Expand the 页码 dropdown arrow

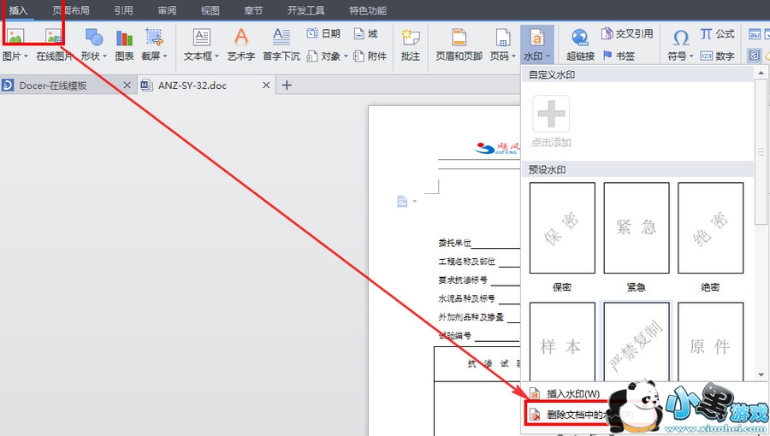pos(513,56)
